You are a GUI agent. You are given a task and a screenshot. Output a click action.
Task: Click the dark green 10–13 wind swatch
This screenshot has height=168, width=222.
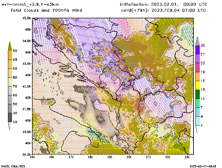point(198,94)
